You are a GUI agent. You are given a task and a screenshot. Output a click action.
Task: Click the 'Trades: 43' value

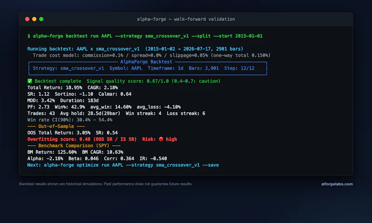tap(41, 114)
